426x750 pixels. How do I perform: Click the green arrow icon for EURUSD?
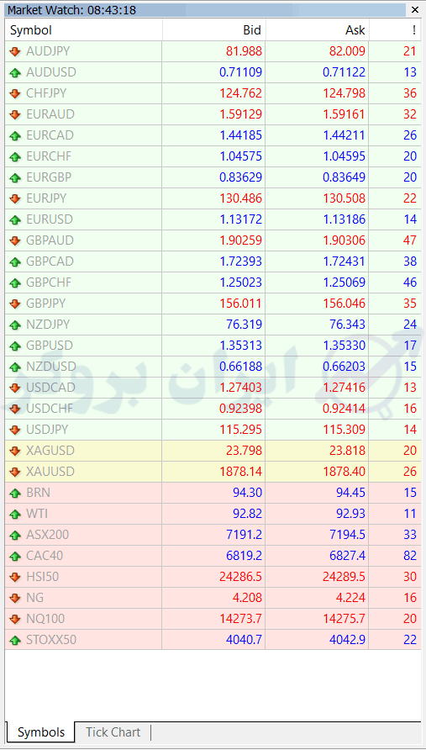(15, 219)
